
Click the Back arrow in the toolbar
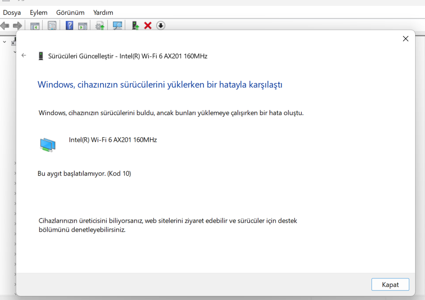[x=5, y=26]
